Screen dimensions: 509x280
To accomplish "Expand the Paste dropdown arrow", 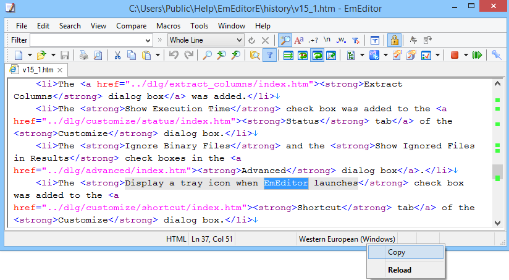I will (158, 55).
